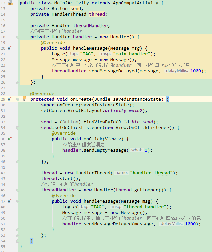Click the comment on line 17 about main thread handler
Screen dimensions: 212x252
coord(56,31)
